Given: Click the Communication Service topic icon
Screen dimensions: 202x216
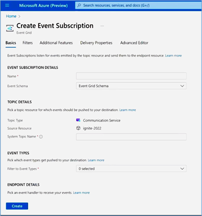Looking at the screenshot, I should tap(78, 120).
